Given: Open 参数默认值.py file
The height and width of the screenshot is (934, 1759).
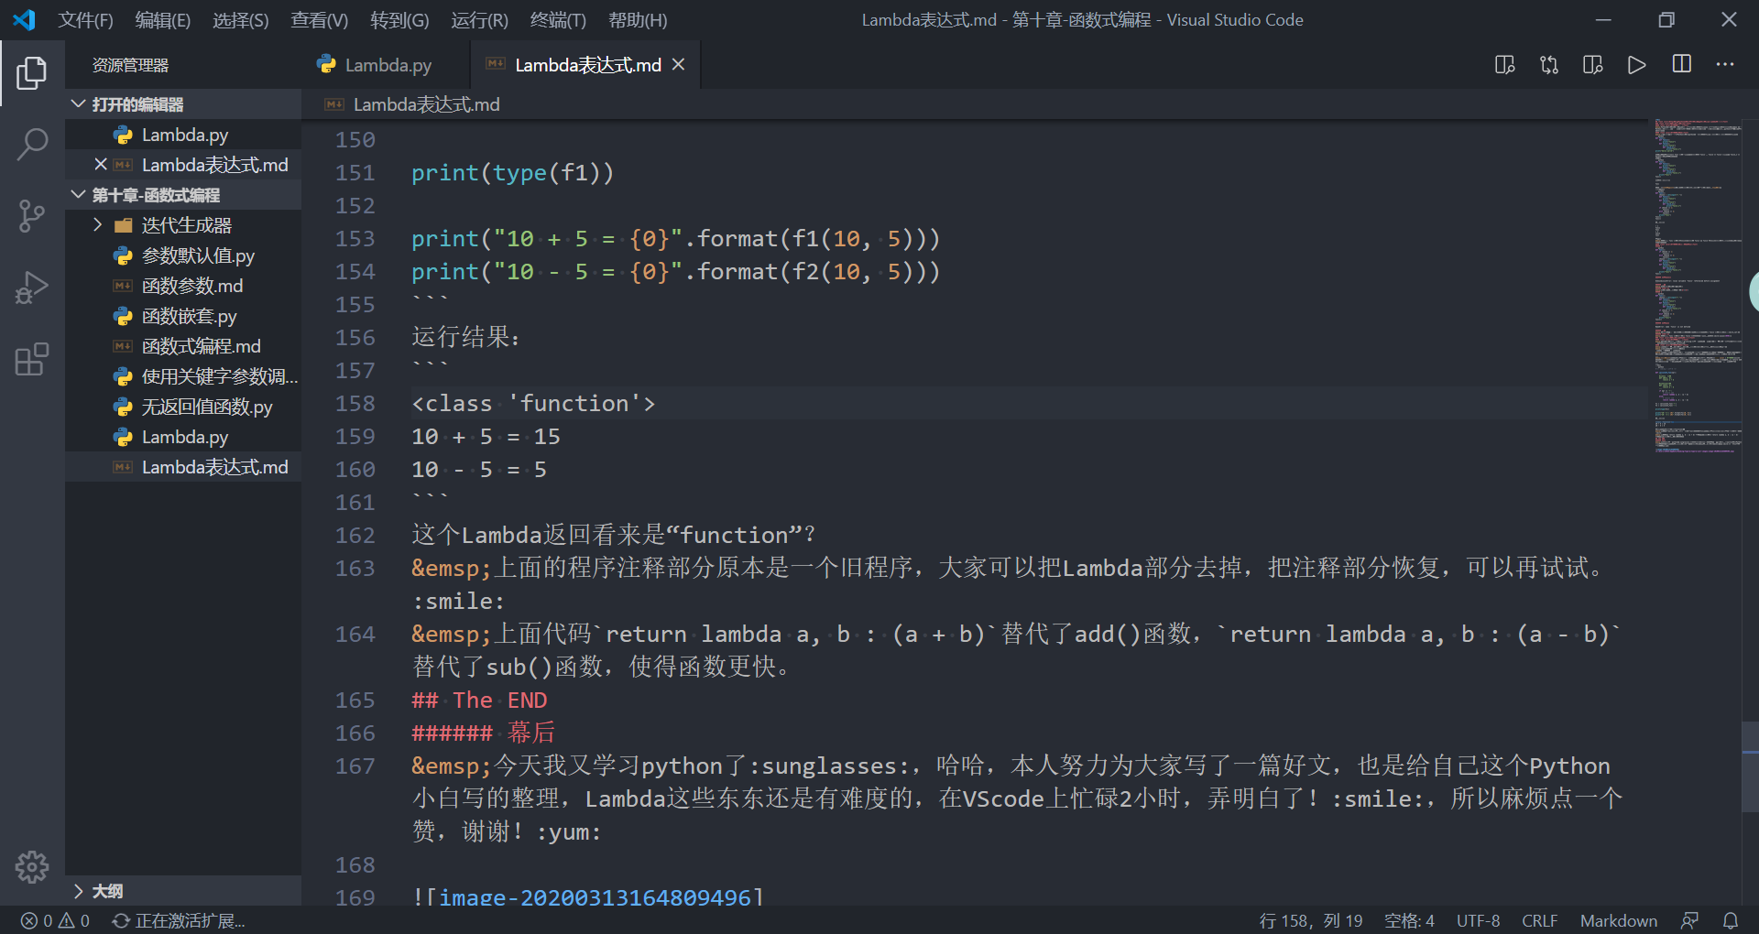Looking at the screenshot, I should click(183, 255).
